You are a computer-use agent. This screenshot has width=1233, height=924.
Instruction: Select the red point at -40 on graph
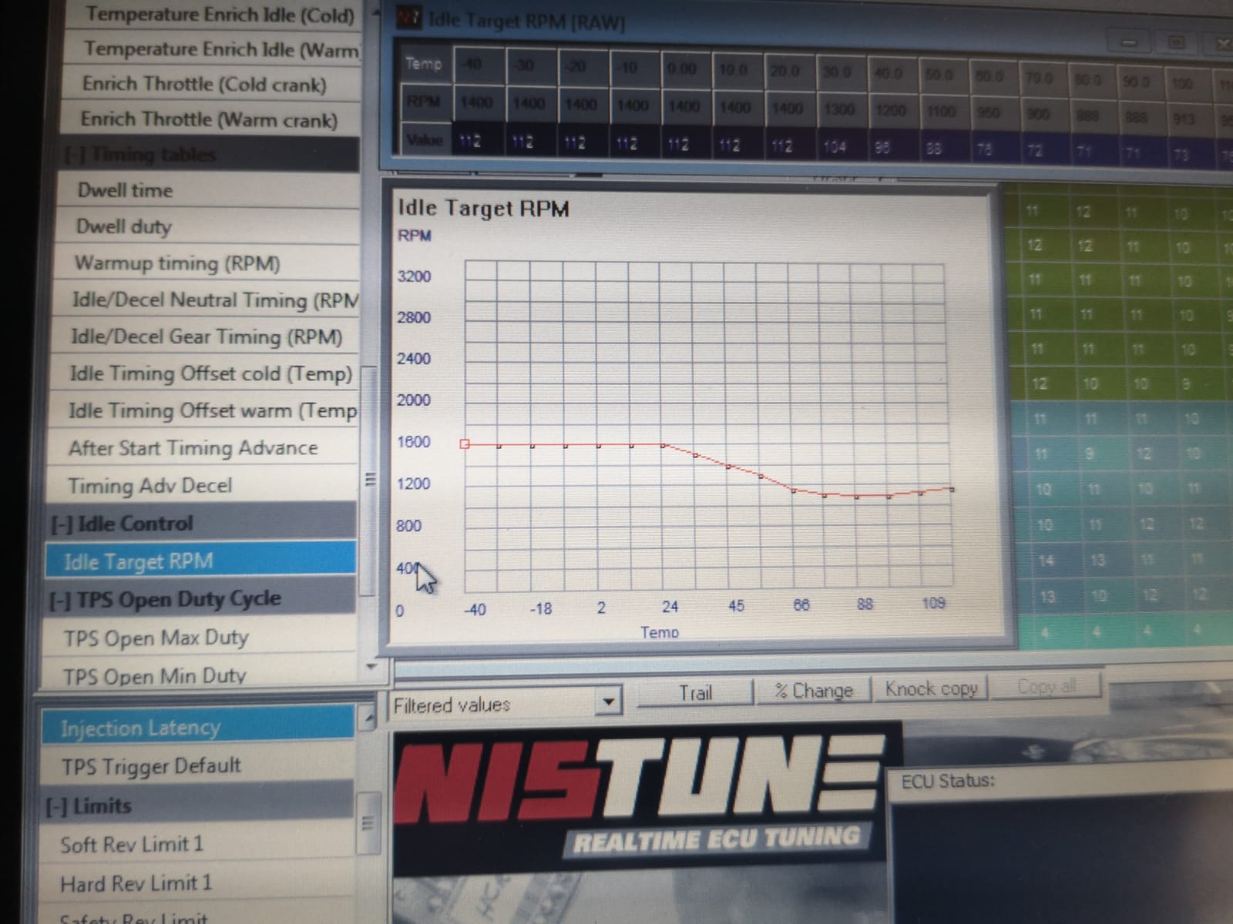[x=465, y=444]
